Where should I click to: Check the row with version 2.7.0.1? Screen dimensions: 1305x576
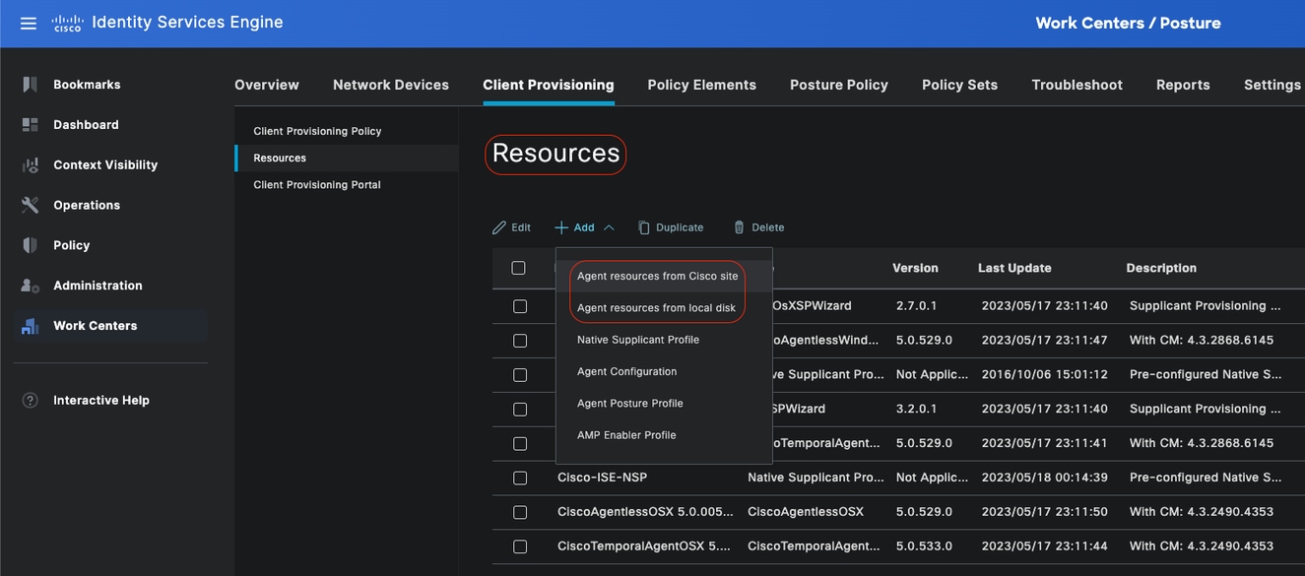(520, 306)
